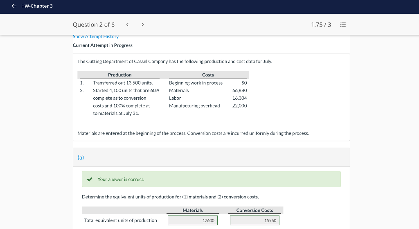Click the back arrow beside HW-Chapter 3
The width and height of the screenshot is (419, 229).
[14, 6]
